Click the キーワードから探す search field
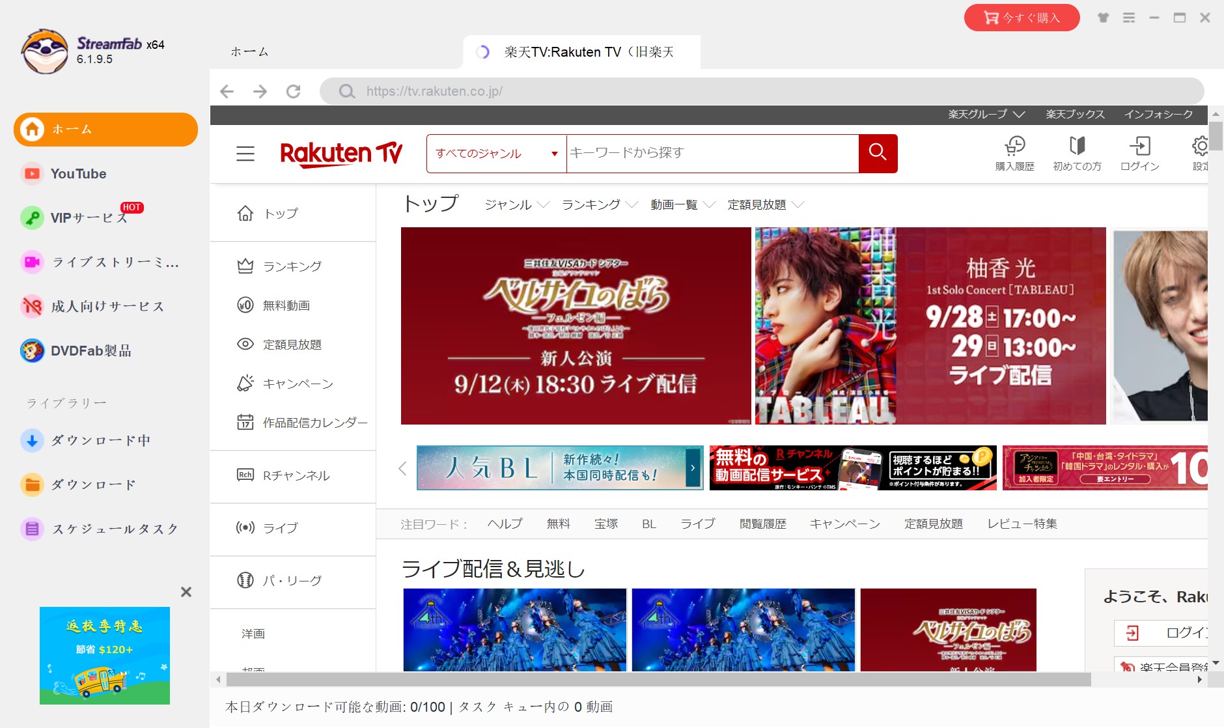Screen dimensions: 1224x728 pyautogui.click(x=712, y=154)
